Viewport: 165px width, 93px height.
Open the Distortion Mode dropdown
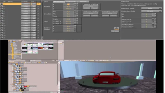pyautogui.click(x=151, y=8)
